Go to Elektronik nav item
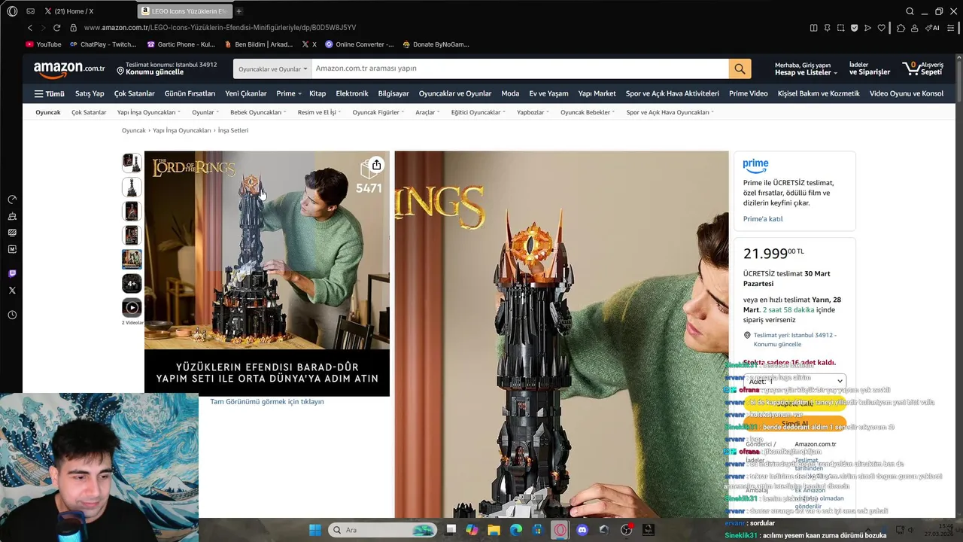 [x=352, y=94]
